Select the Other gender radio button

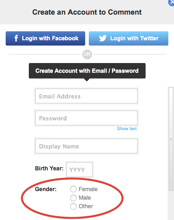(73, 207)
